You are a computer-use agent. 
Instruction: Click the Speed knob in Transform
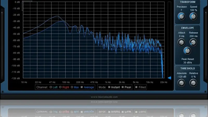tap(193, 17)
